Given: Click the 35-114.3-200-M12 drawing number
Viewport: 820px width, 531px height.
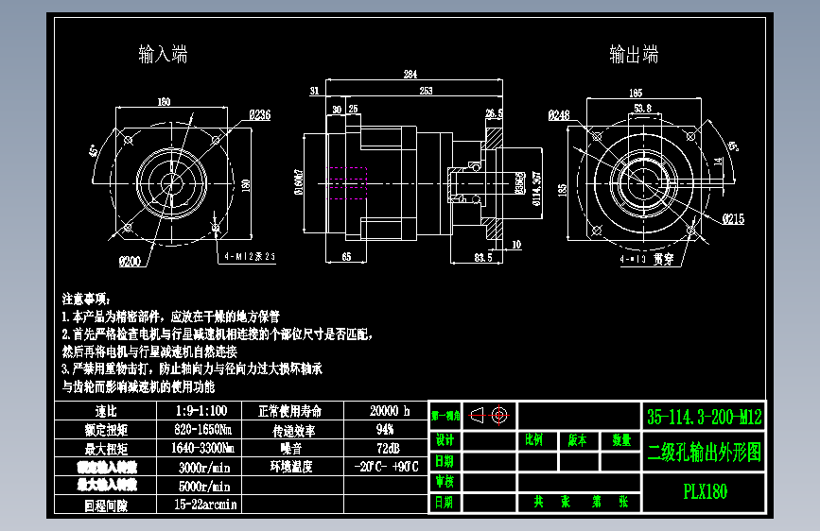Looking at the screenshot, I should coord(704,417).
